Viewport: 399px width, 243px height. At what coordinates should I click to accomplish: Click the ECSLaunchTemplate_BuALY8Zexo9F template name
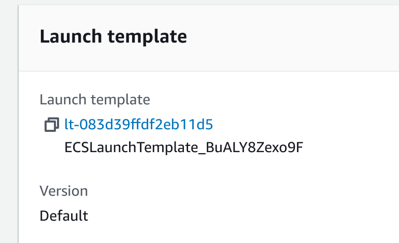coord(183,147)
